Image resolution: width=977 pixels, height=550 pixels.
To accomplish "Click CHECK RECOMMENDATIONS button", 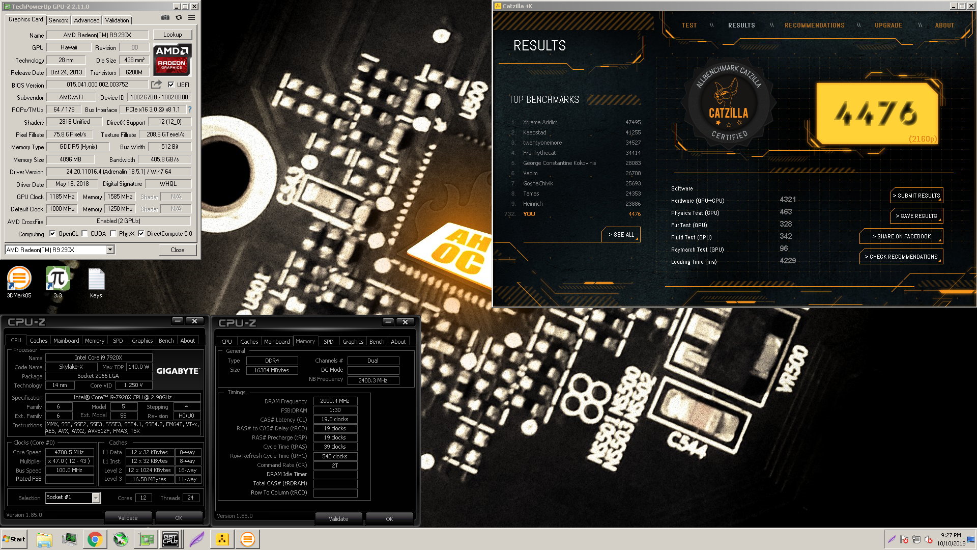I will coord(901,257).
